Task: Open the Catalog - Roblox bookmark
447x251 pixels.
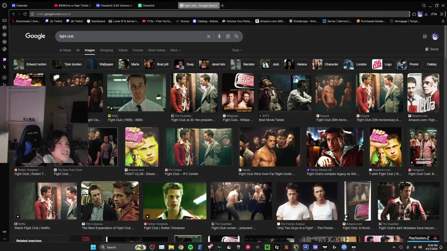Action: 205,21
